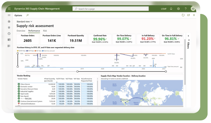Switch to the Performance tab
The height and width of the screenshot is (123, 211).
pos(34,31)
